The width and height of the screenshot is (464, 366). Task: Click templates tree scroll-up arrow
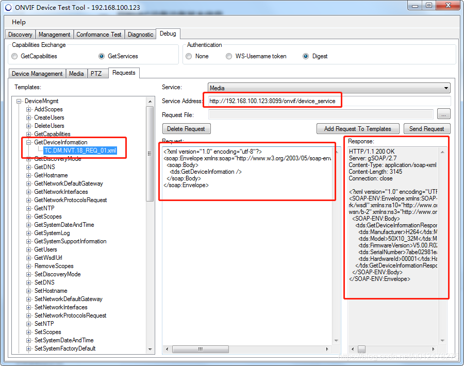150,102
